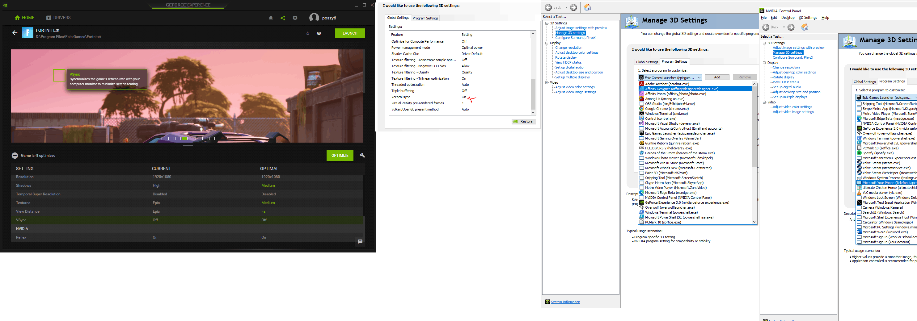Click the Among Us icon in the program list
This screenshot has height=321, width=917.
tap(641, 99)
